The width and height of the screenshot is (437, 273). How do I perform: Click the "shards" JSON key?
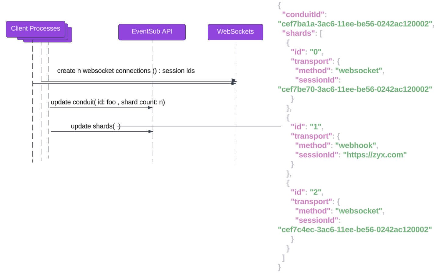[x=299, y=33]
